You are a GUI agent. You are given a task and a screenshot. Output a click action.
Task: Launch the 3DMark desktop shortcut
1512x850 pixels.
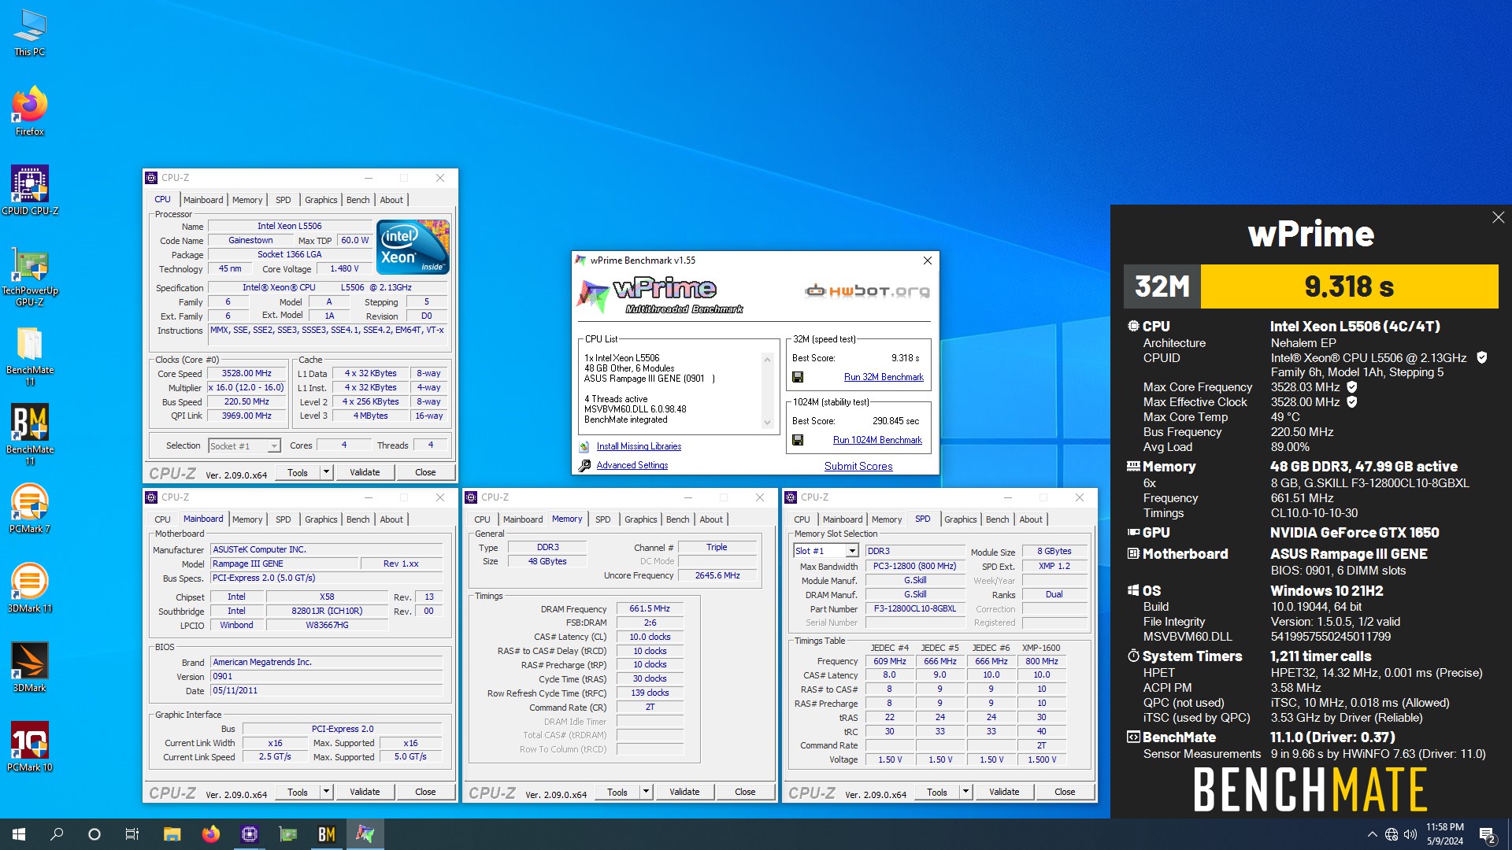pos(30,668)
